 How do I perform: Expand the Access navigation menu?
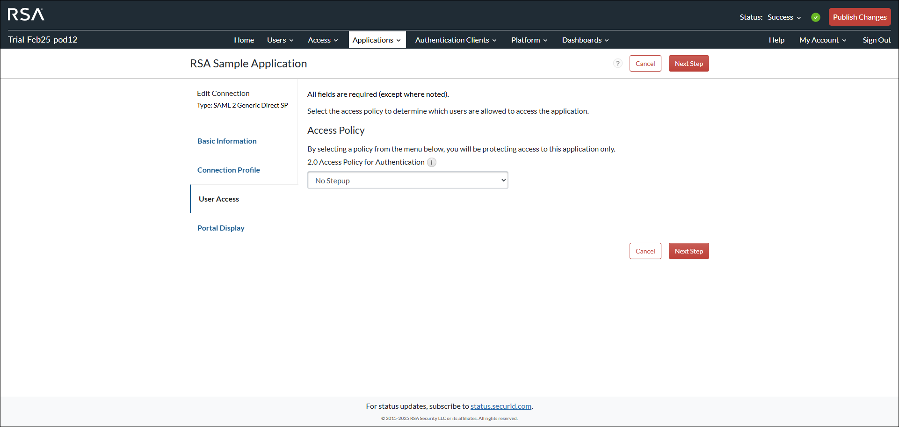click(322, 40)
